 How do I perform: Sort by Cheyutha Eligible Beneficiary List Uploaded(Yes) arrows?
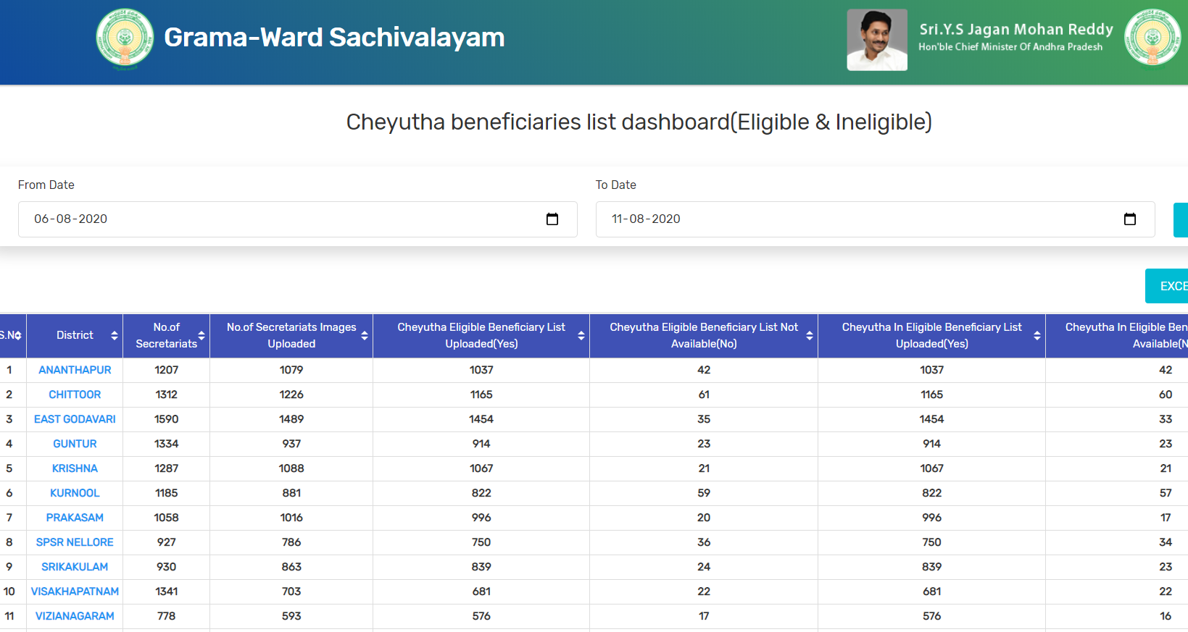tap(581, 335)
